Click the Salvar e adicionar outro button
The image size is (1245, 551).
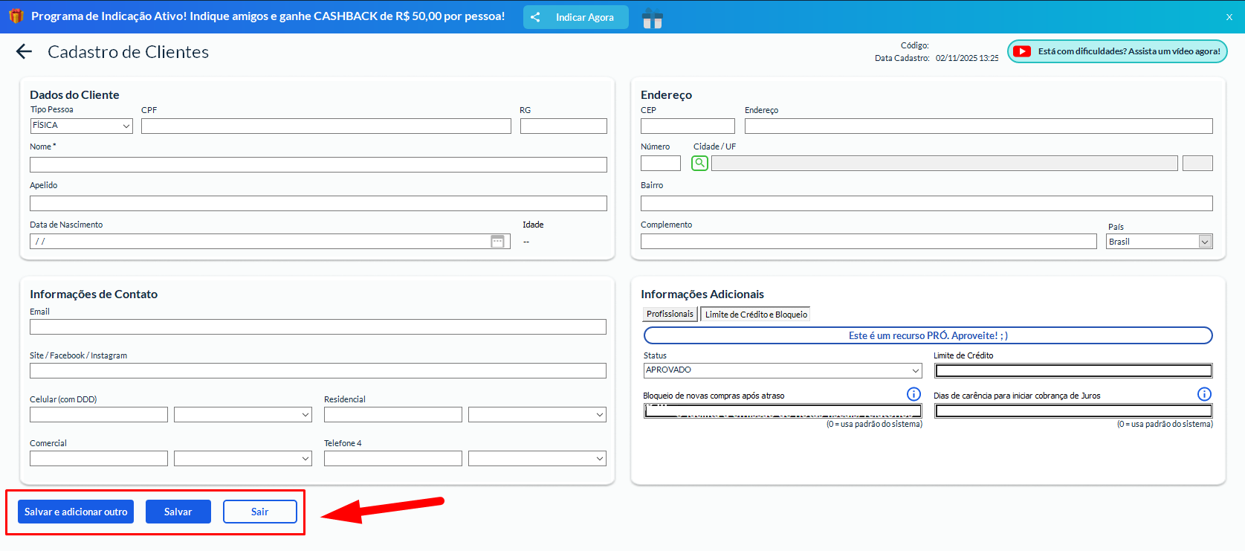point(76,512)
